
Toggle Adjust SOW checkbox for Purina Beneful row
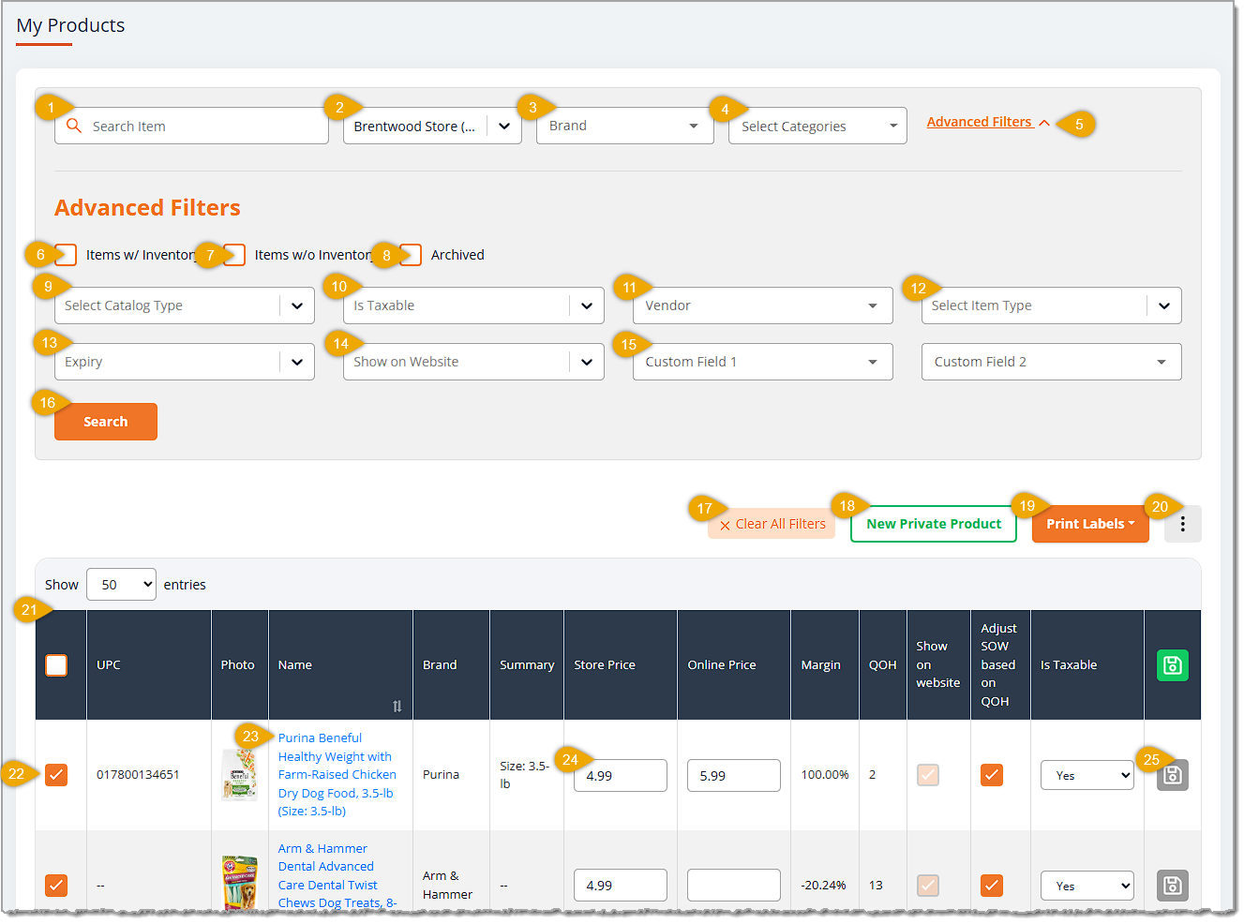pyautogui.click(x=992, y=775)
